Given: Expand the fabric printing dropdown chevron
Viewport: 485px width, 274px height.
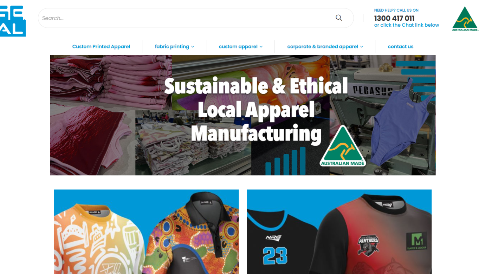Looking at the screenshot, I should 193,47.
